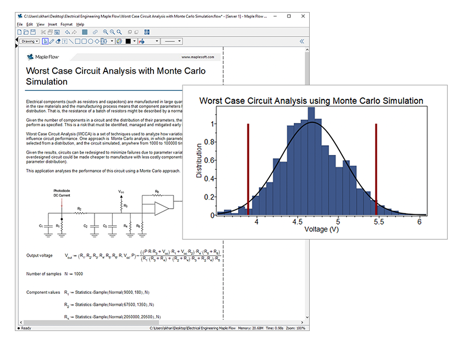Pick the straight line drawing tool
Image resolution: width=458 pixels, height=343 pixels.
click(71, 41)
